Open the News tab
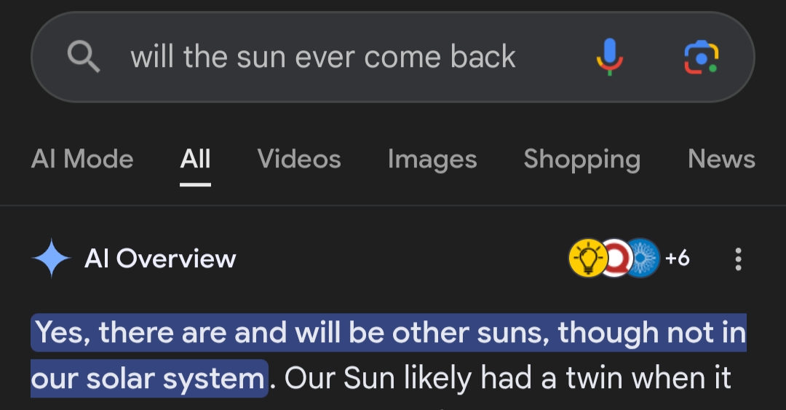 [721, 159]
